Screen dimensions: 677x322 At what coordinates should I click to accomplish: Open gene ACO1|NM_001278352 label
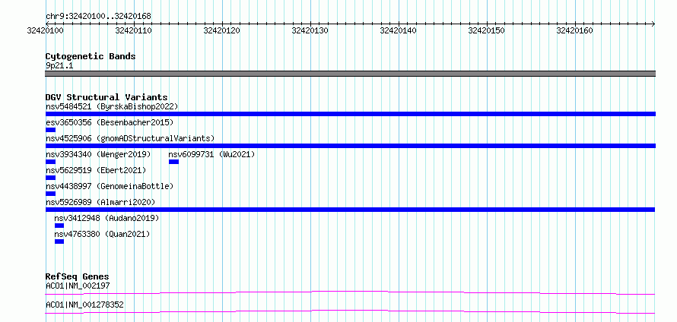[x=84, y=305]
